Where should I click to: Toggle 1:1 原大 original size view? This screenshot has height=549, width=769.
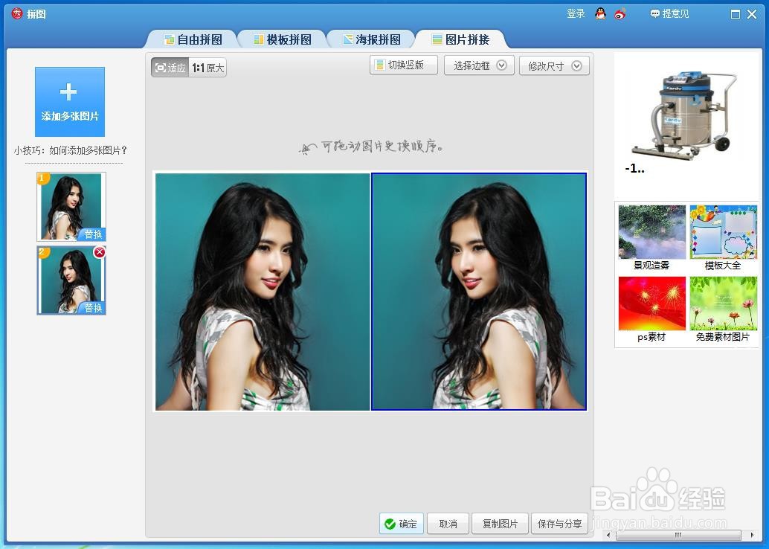click(208, 68)
